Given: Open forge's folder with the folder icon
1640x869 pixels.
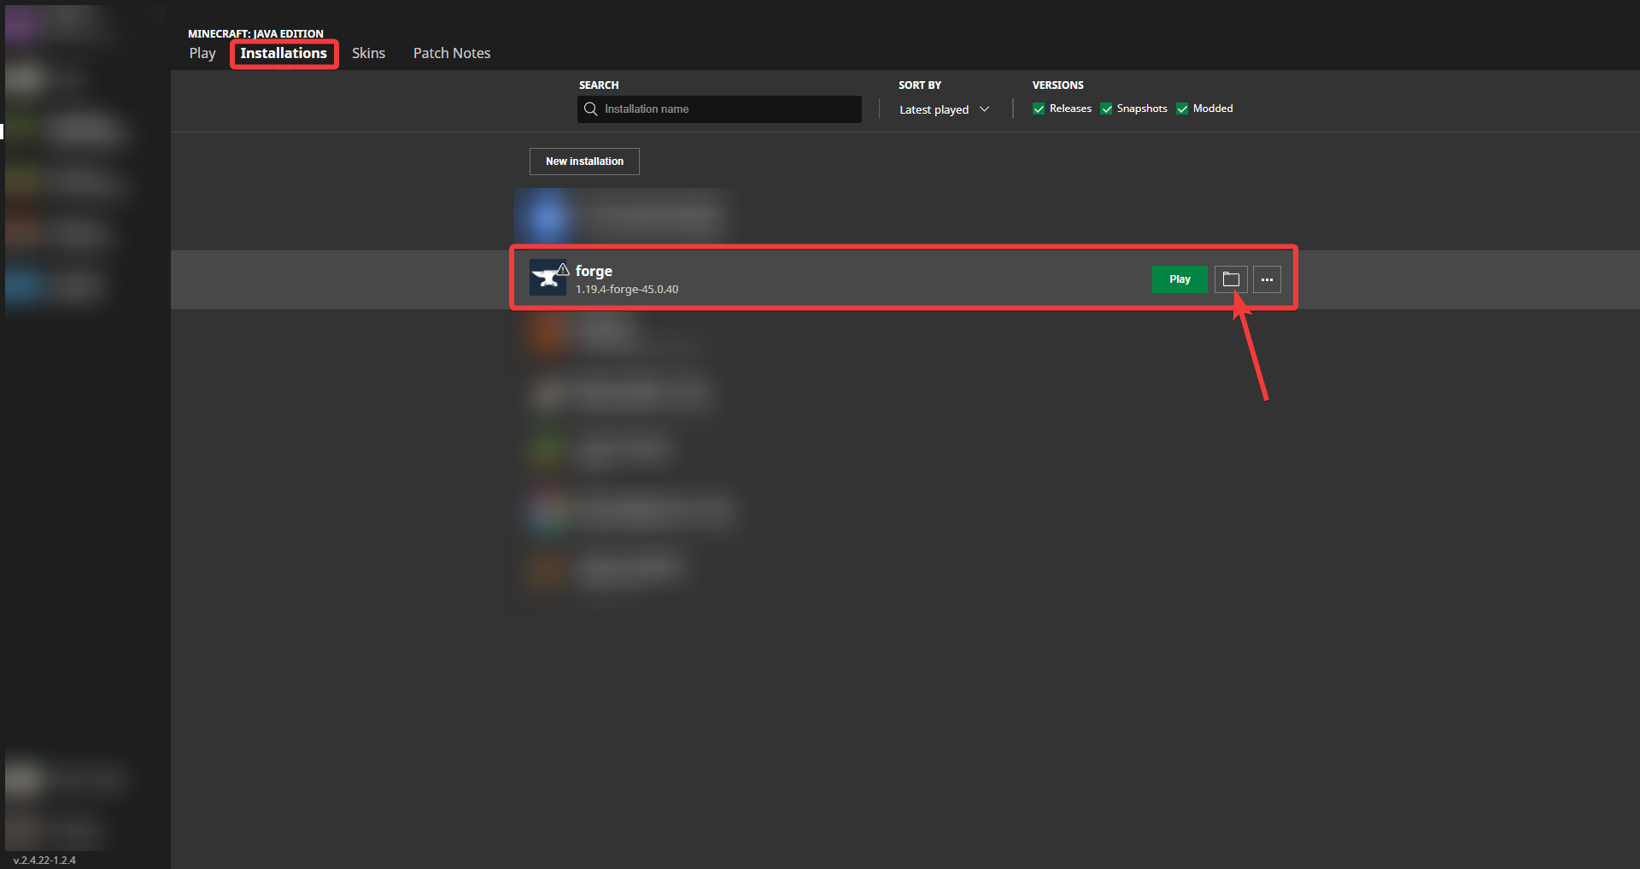Looking at the screenshot, I should (x=1230, y=279).
